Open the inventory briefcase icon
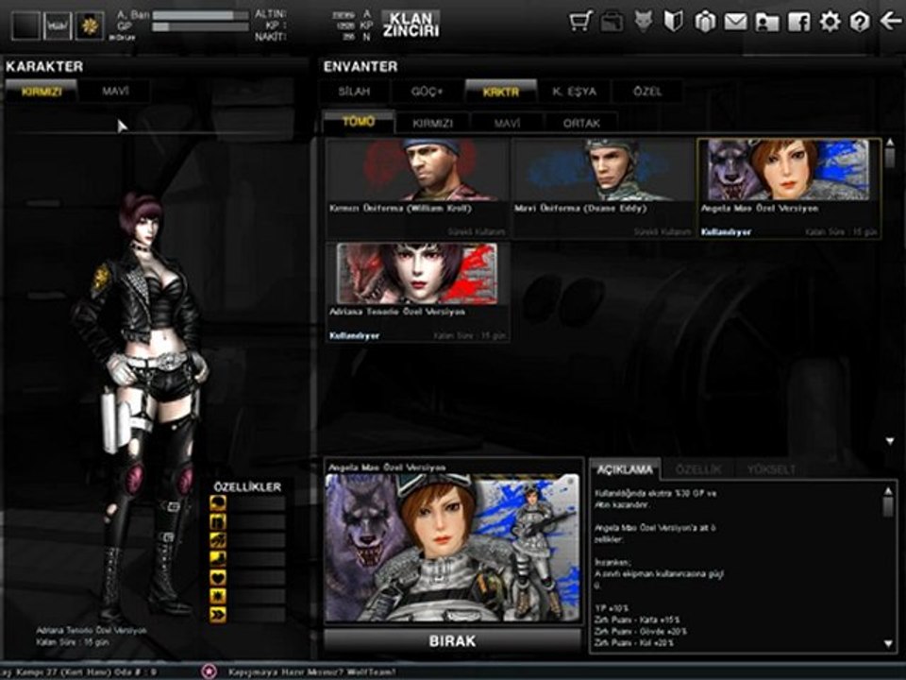Screen dimensions: 906x680 point(612,22)
